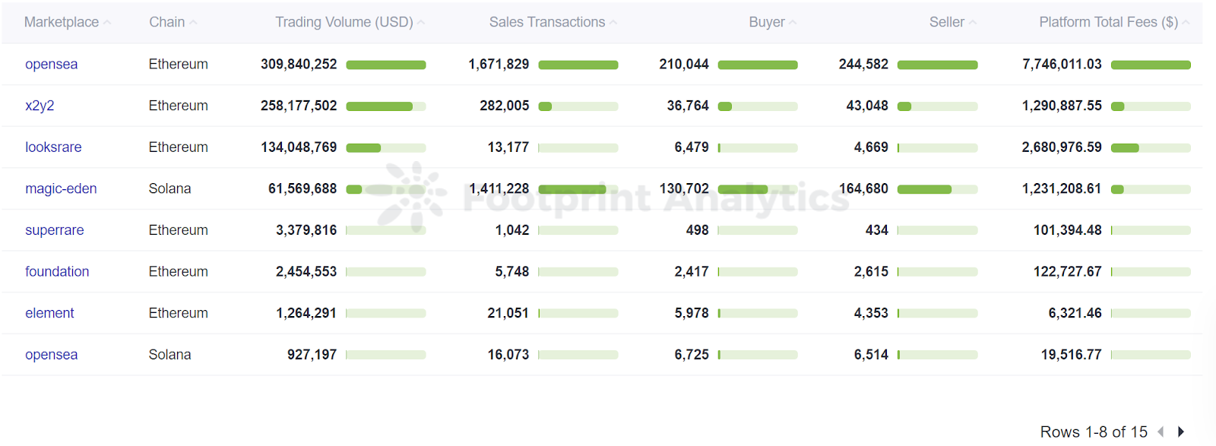Sort by the Seller column arrow
This screenshot has width=1216, height=446.
pos(974,21)
